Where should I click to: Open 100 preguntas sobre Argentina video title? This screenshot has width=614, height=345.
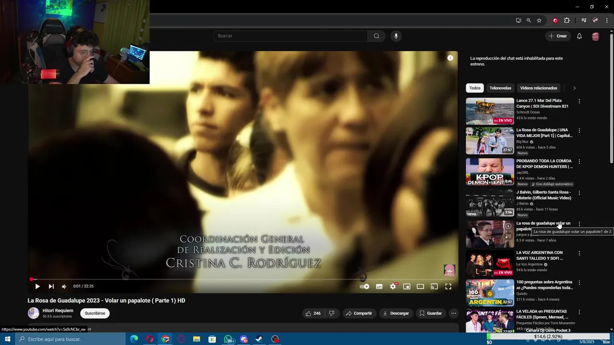coord(544,285)
